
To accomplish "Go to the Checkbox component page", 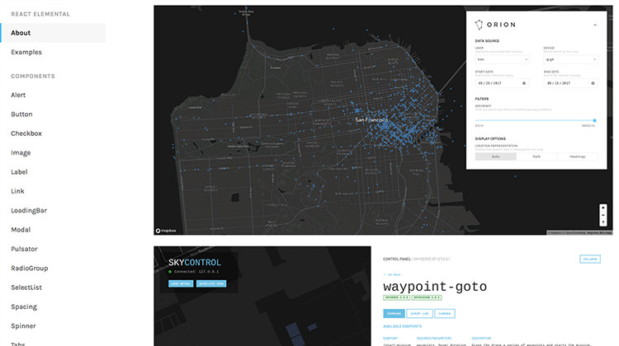I will [26, 133].
